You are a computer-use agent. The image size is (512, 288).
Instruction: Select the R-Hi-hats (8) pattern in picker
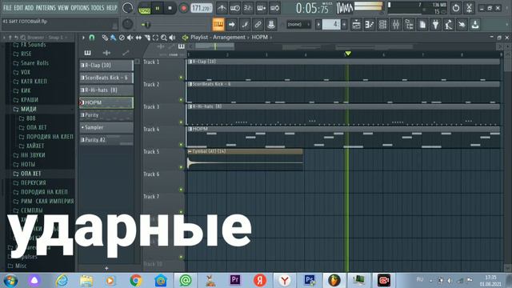pos(106,90)
